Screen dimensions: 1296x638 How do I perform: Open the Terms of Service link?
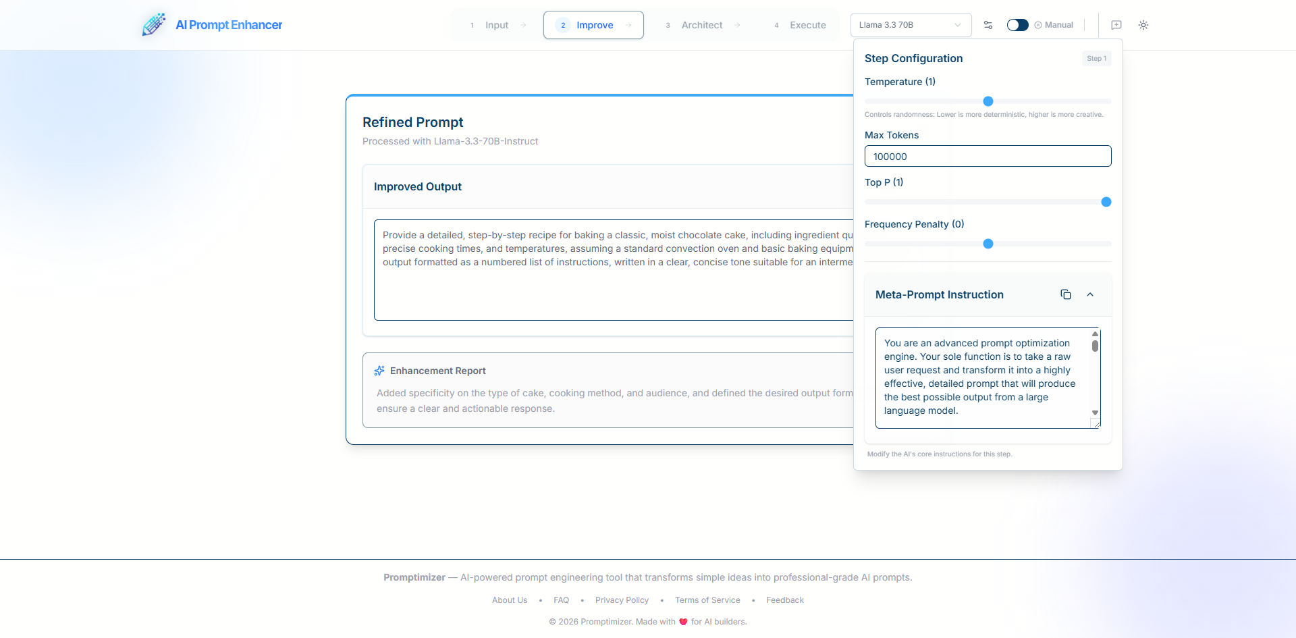pyautogui.click(x=707, y=600)
